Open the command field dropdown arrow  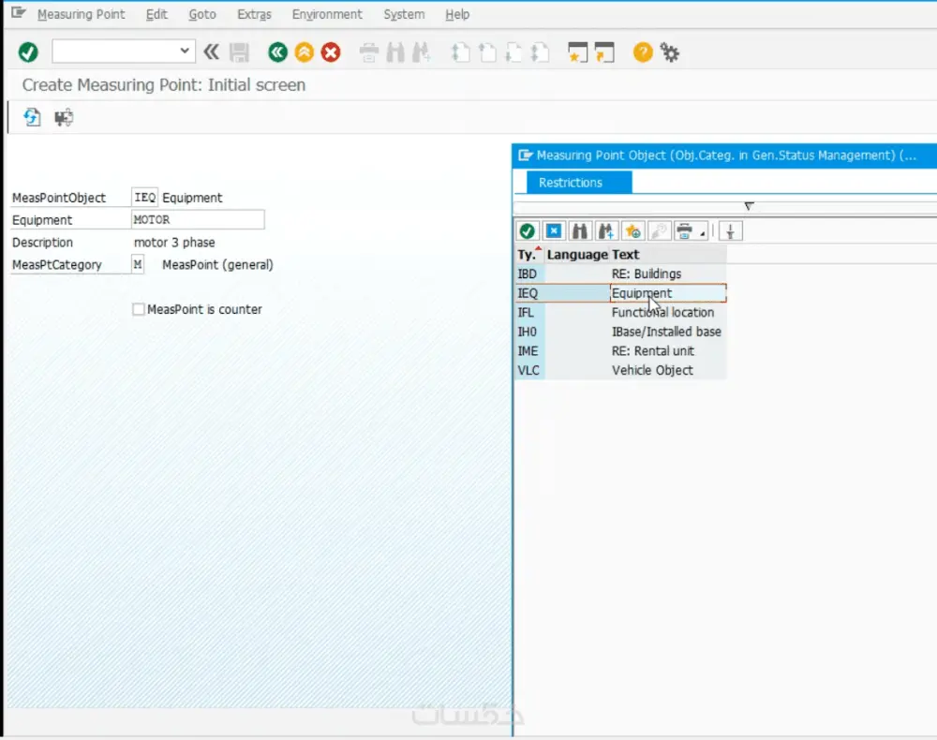[x=186, y=52]
